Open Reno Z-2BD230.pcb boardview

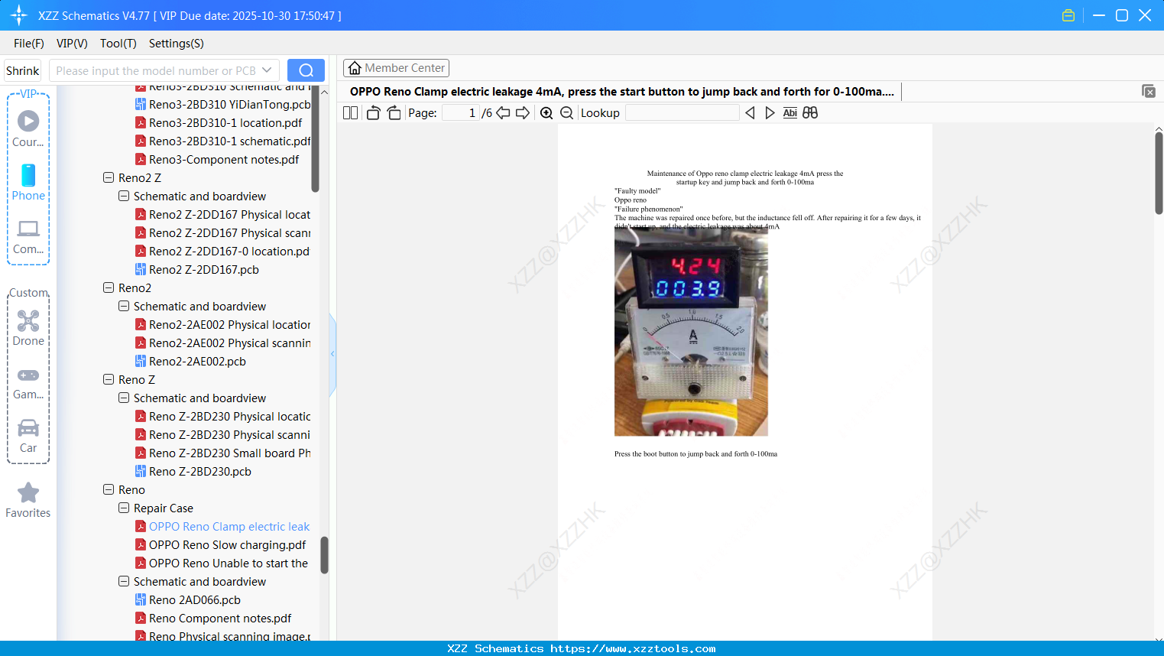point(193,471)
